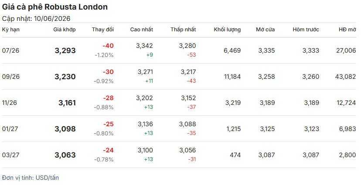This screenshot has height=185, width=361.
Task: Select the 'HĐ mở' column header
Action: (347, 30)
